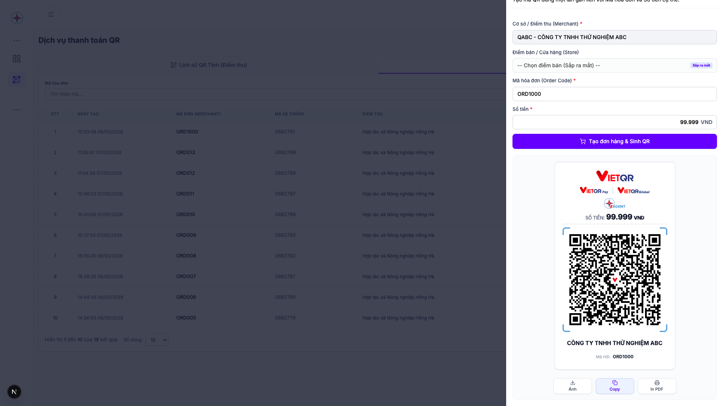Download the QR as image (Ảnh)
Viewport: 723px width, 406px height.
572,386
